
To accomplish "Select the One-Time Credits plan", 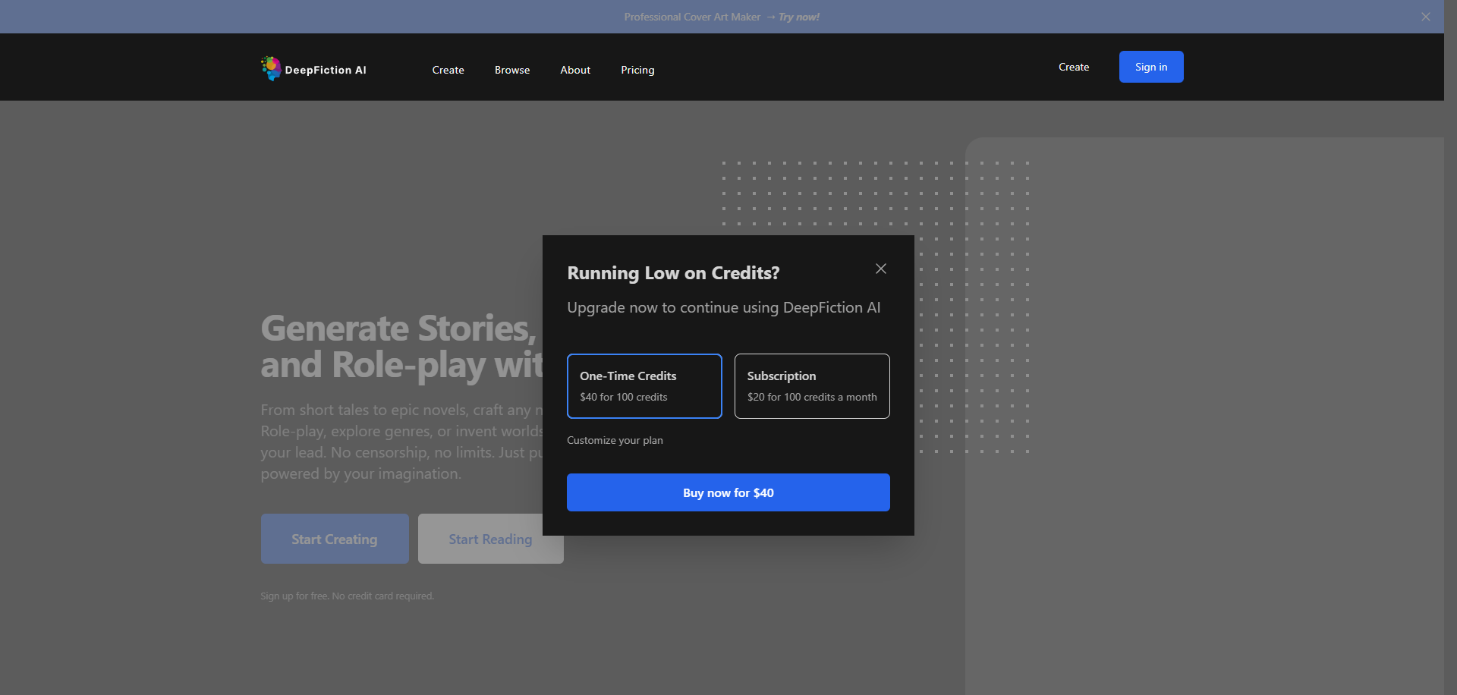I will [x=644, y=386].
